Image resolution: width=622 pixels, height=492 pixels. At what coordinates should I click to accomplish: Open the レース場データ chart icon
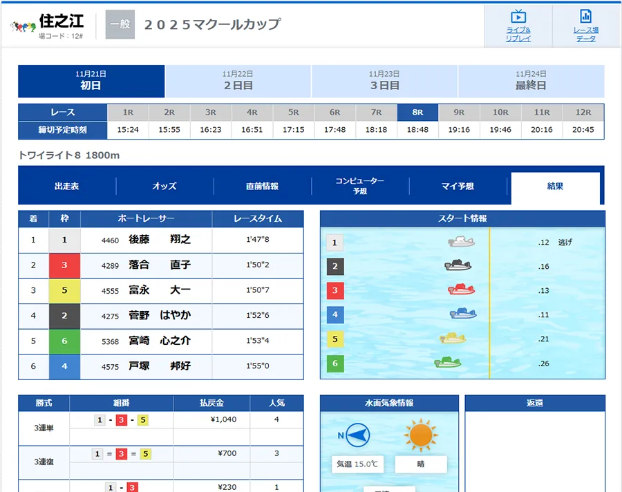585,17
